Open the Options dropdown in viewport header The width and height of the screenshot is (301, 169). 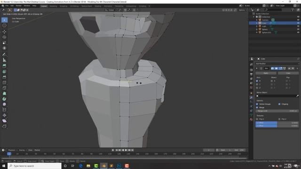(x=243, y=10)
